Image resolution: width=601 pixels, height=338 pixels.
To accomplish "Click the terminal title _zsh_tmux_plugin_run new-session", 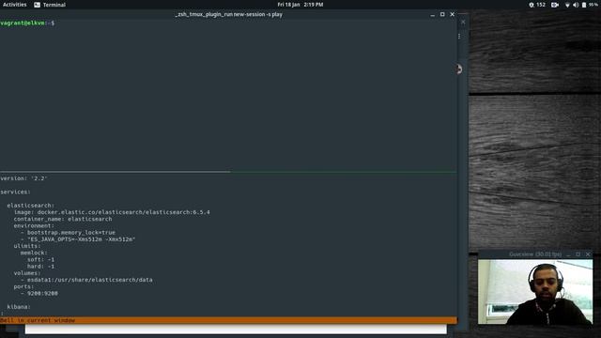I will (228, 14).
